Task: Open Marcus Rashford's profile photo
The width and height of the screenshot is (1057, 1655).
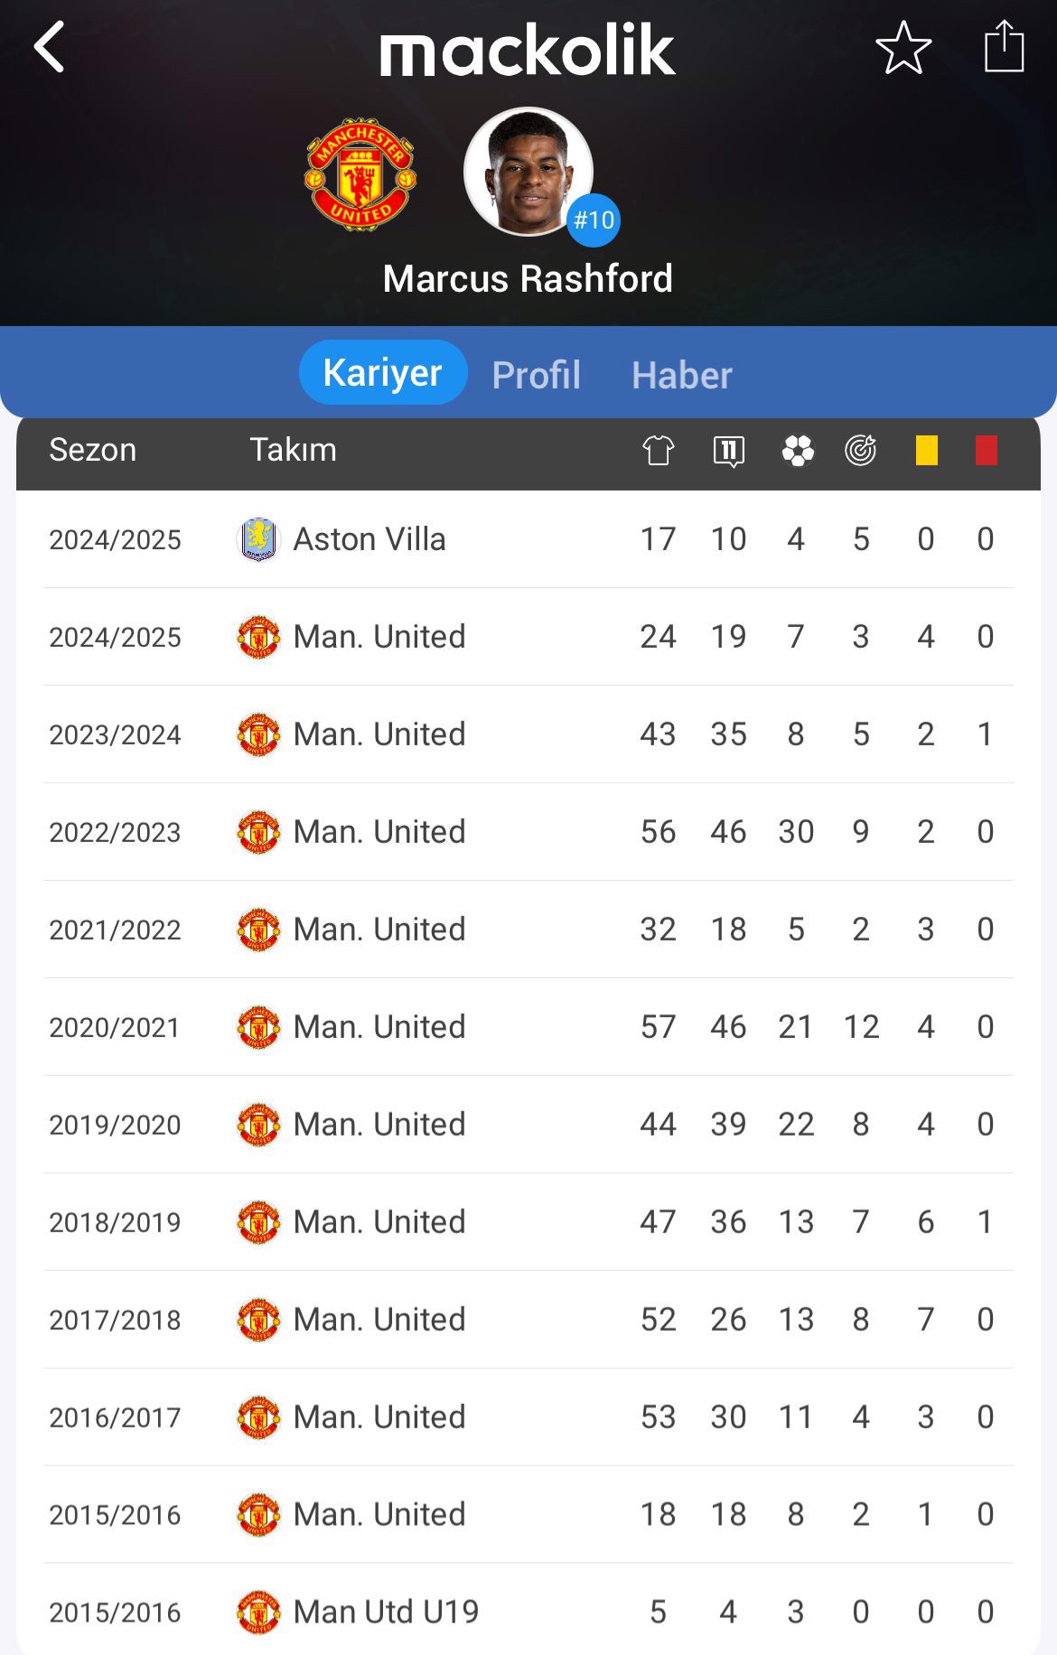Action: coord(528,172)
